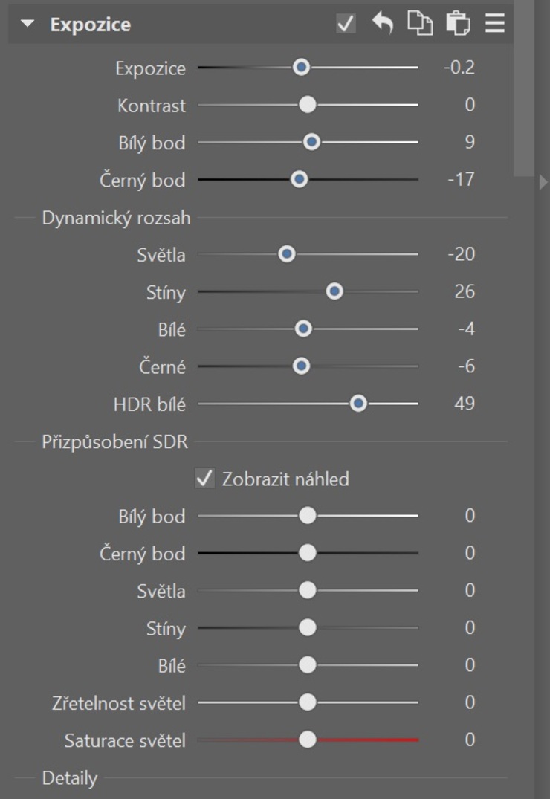This screenshot has height=799, width=550.
Task: Click the Stíny slider under Dynamický rozsah
Action: click(x=334, y=292)
